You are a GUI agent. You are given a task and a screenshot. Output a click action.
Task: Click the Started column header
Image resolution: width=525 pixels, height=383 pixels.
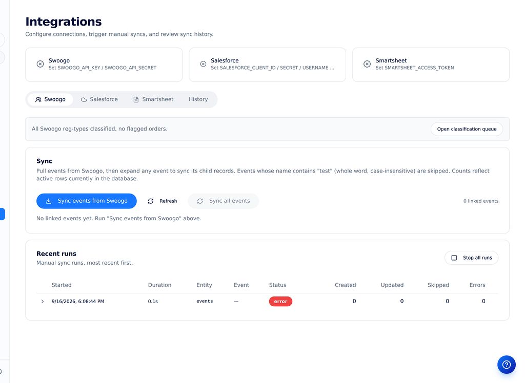click(62, 285)
